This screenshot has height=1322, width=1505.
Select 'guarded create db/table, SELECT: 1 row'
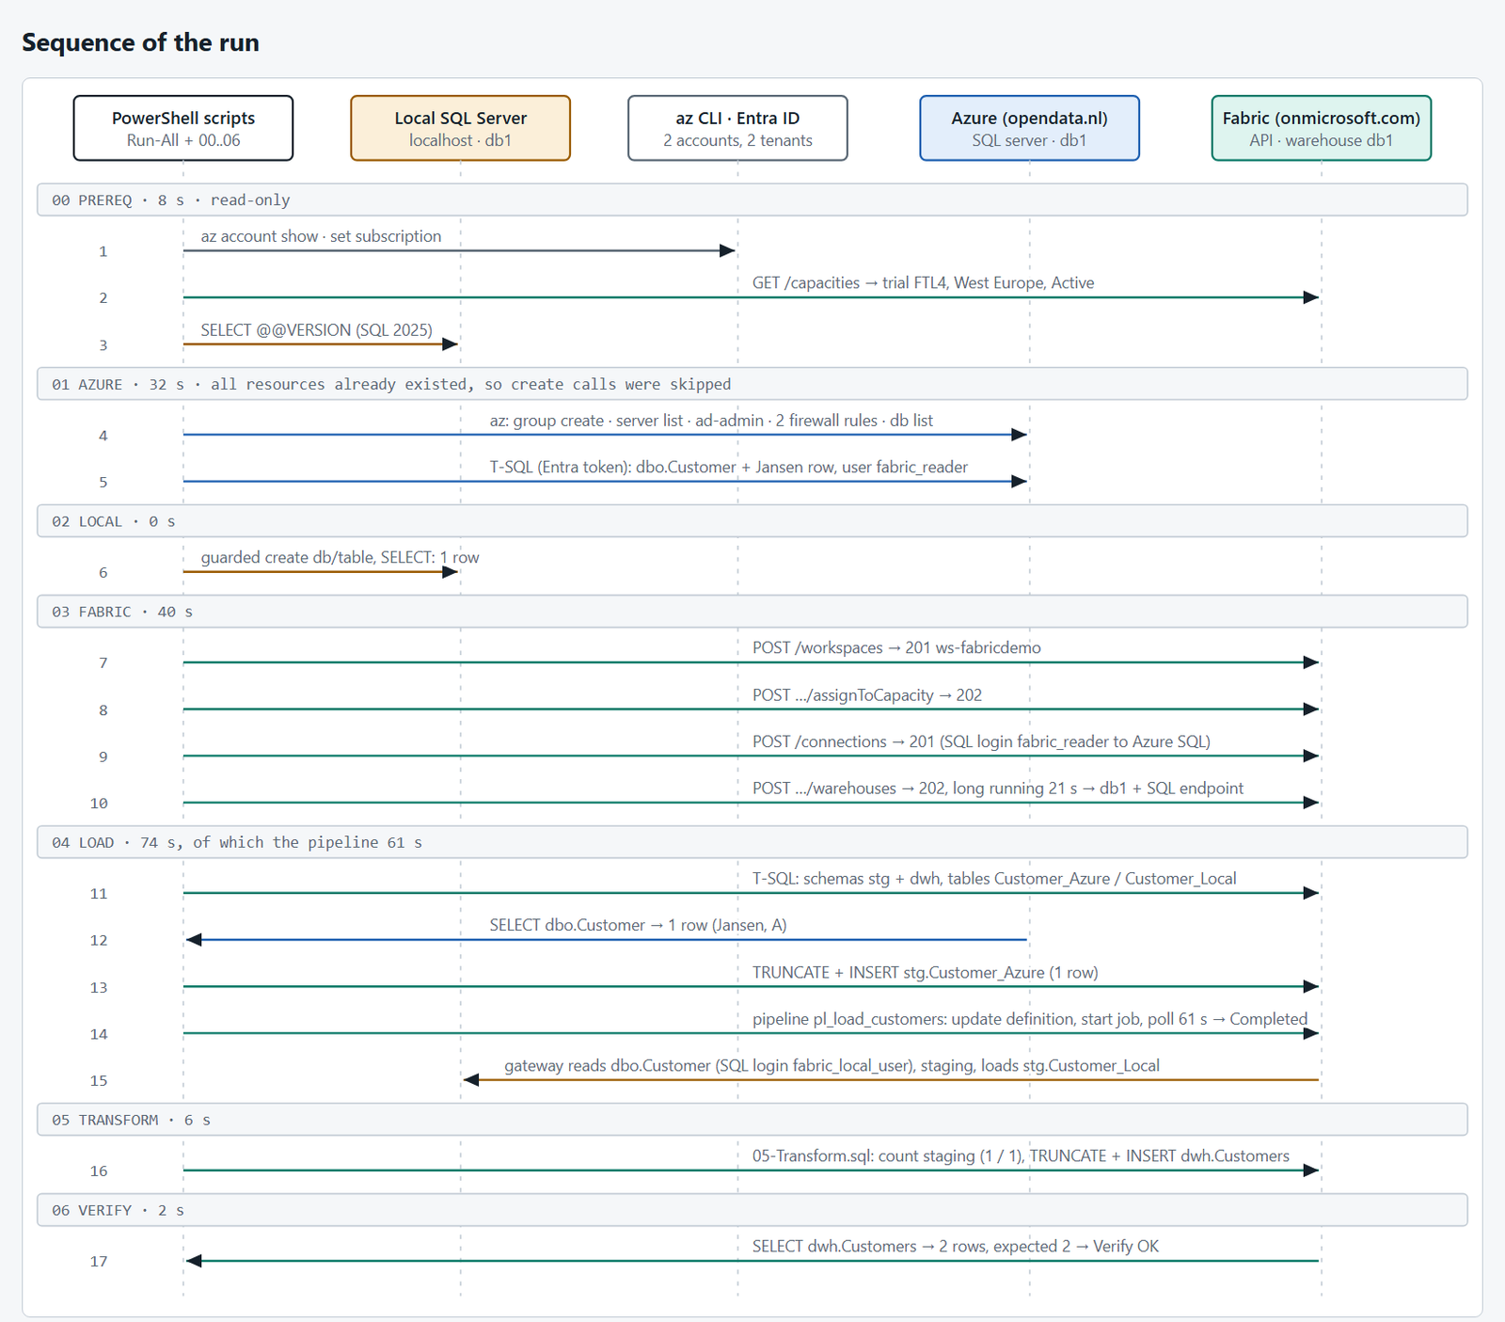(340, 557)
